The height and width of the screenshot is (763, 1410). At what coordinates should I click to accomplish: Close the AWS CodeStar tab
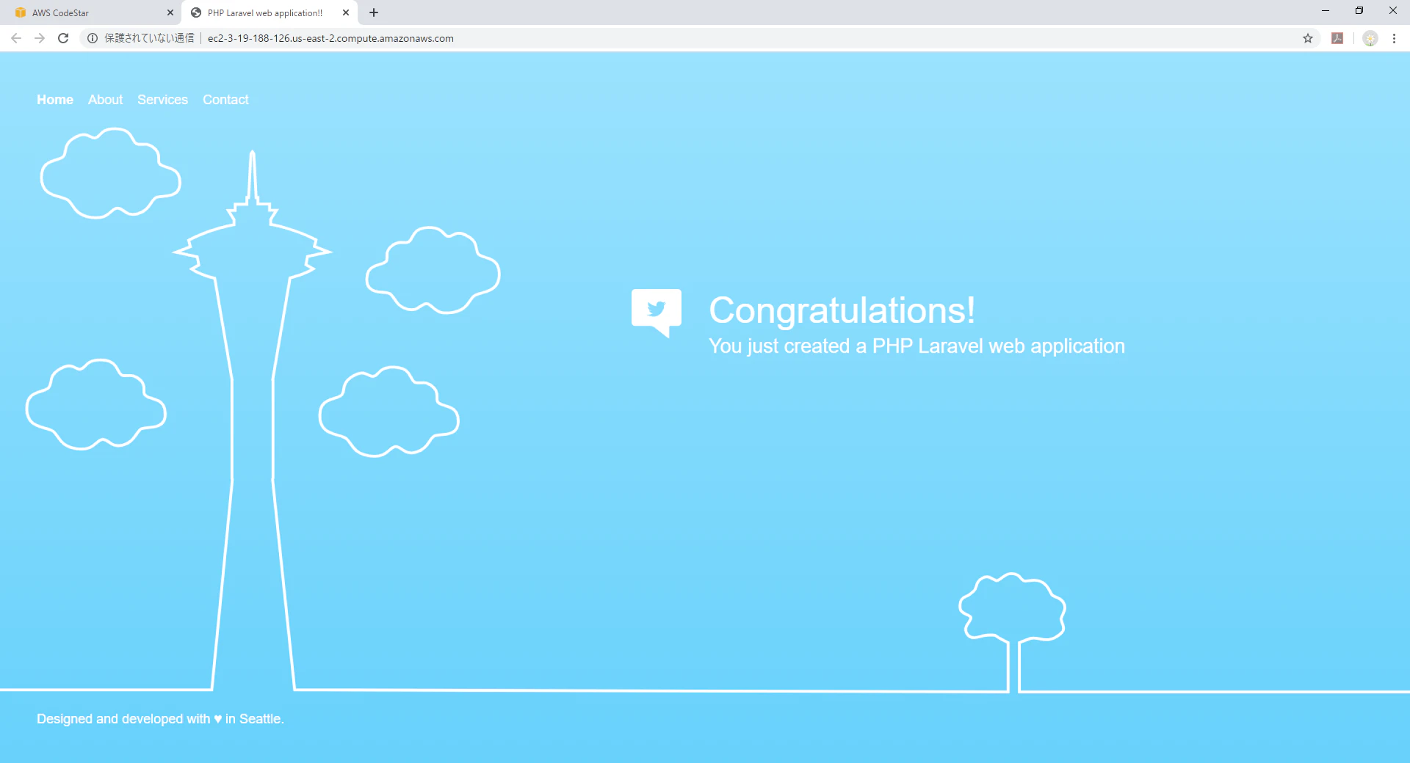(170, 12)
